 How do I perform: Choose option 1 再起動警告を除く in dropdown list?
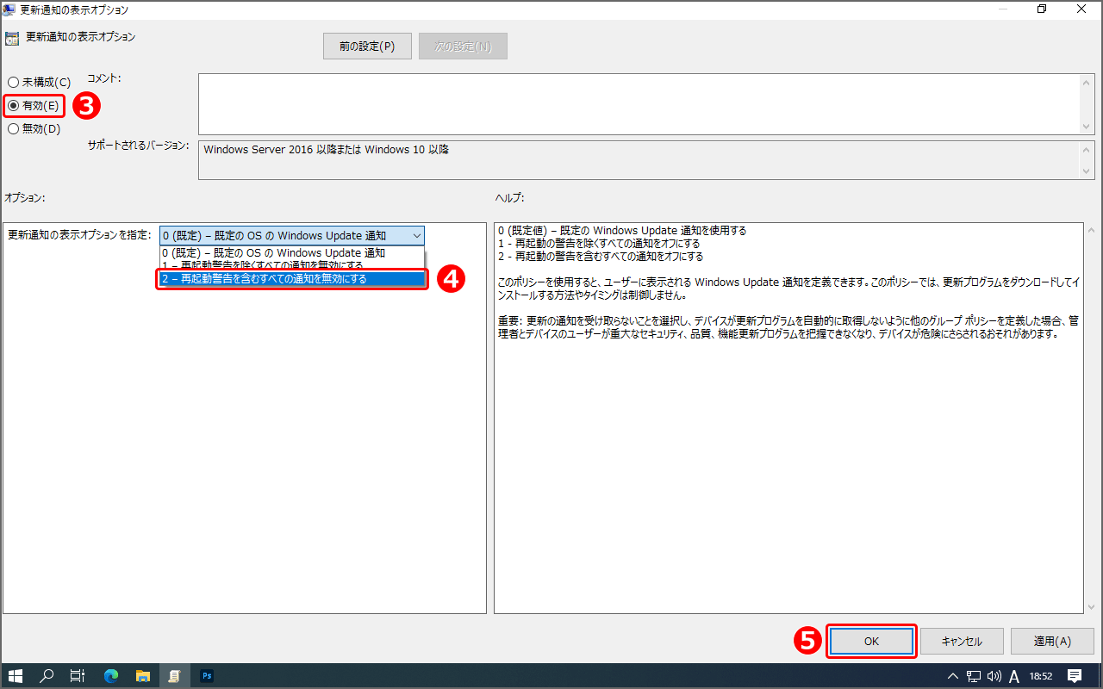point(291,265)
